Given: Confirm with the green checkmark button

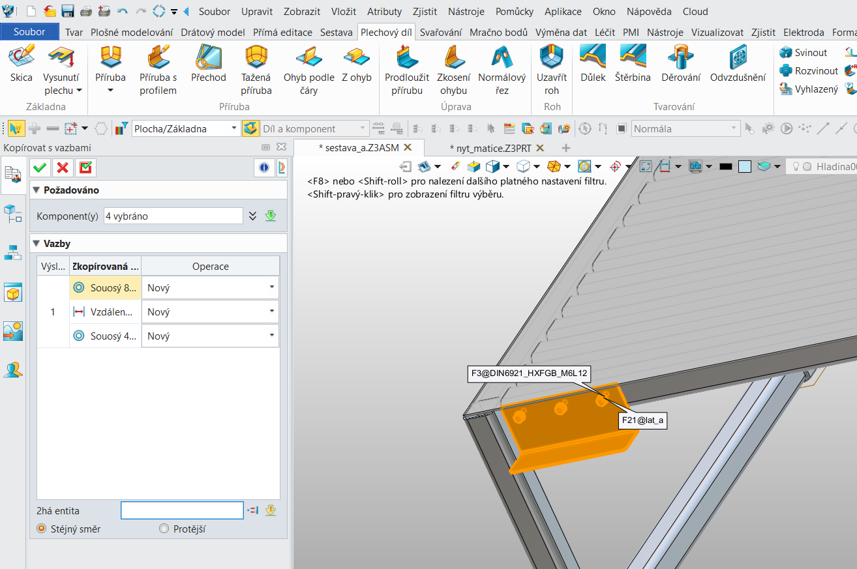Looking at the screenshot, I should pyautogui.click(x=40, y=168).
